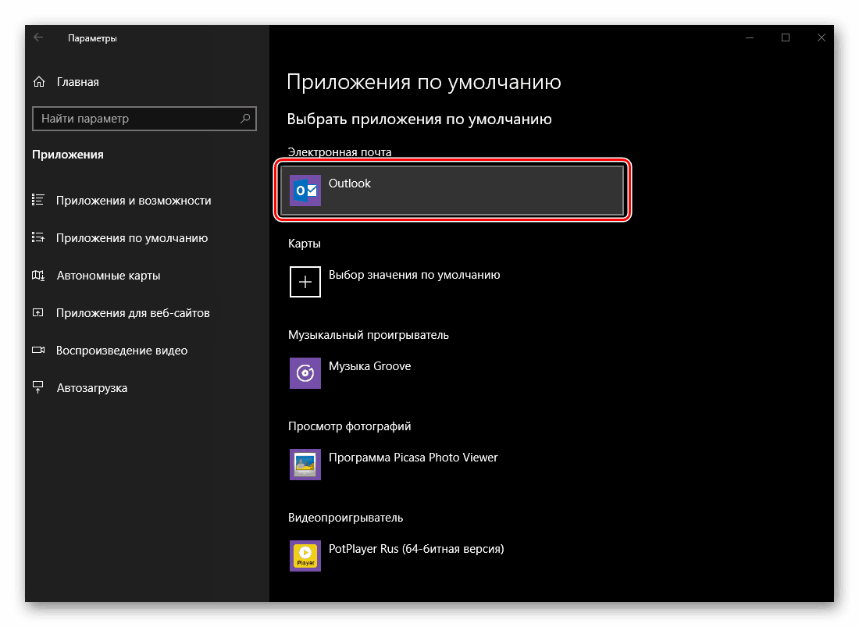Select Приложения header in sidebar
859x627 pixels.
click(x=67, y=155)
